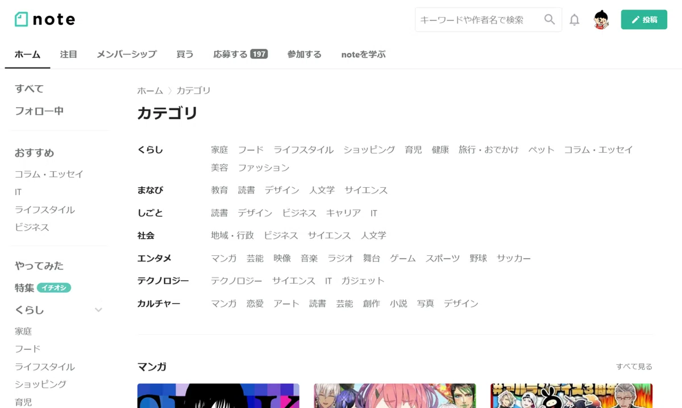Open the noteを学ぶ tab
The height and width of the screenshot is (408, 682).
pyautogui.click(x=363, y=54)
